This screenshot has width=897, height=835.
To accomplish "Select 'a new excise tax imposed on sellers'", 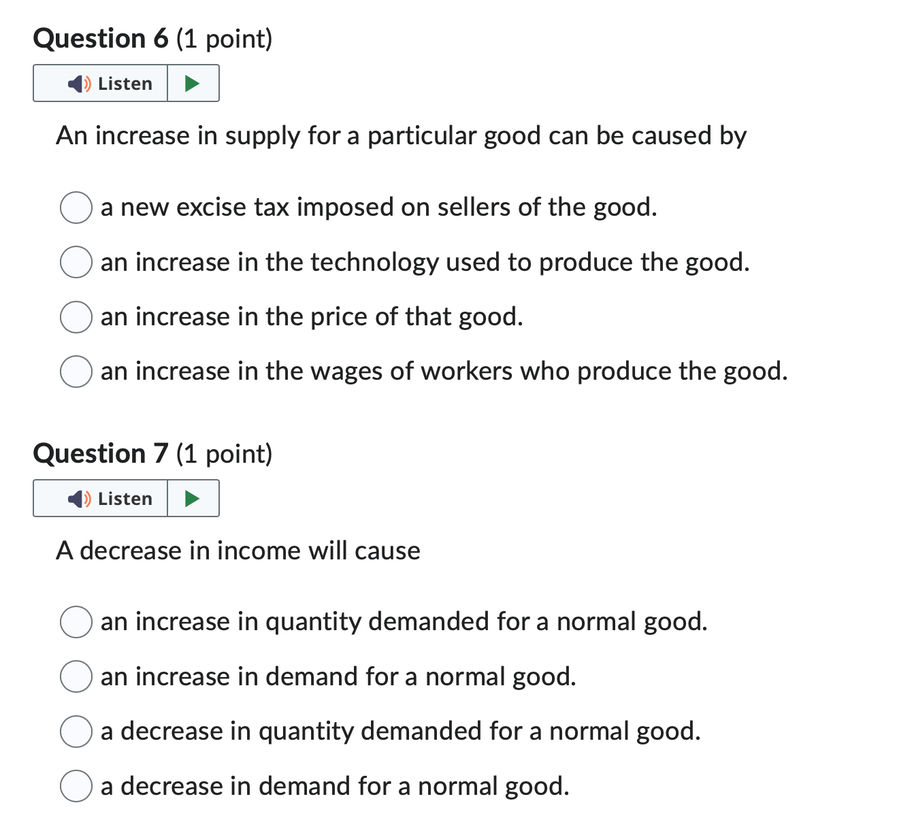I will (76, 208).
